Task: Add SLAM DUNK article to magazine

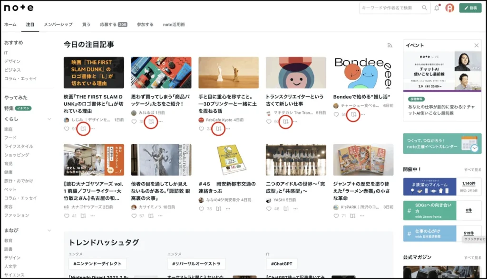Action: [83, 129]
